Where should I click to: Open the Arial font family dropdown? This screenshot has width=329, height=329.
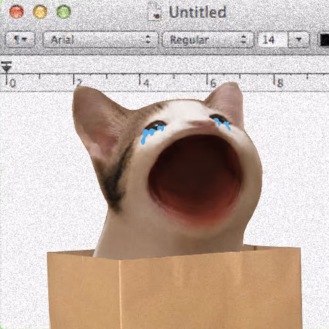click(x=101, y=39)
